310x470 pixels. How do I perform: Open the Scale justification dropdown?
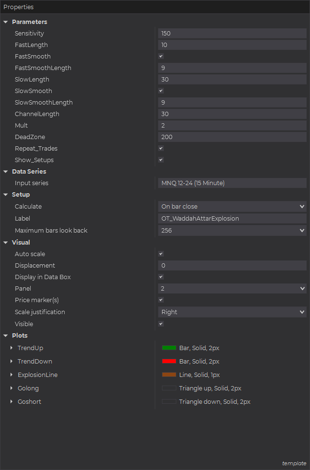[x=232, y=312]
